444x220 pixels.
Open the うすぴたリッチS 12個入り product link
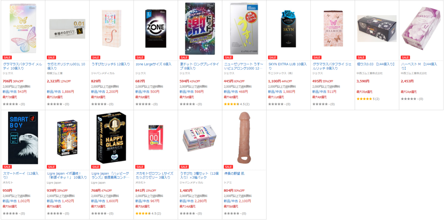point(111,64)
